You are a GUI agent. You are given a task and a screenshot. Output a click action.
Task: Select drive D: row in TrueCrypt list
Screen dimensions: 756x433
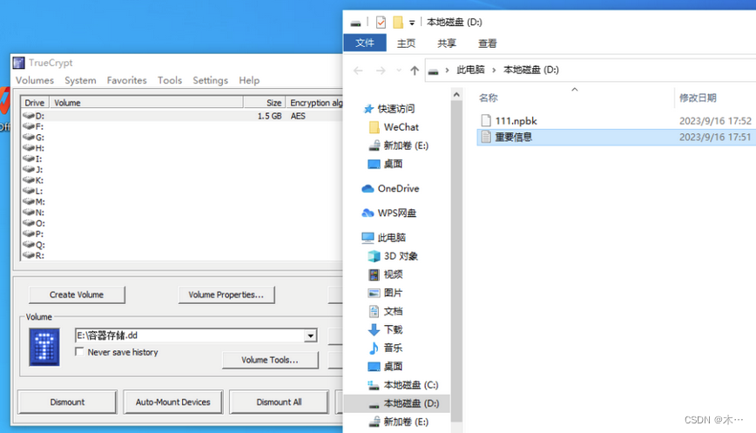182,116
